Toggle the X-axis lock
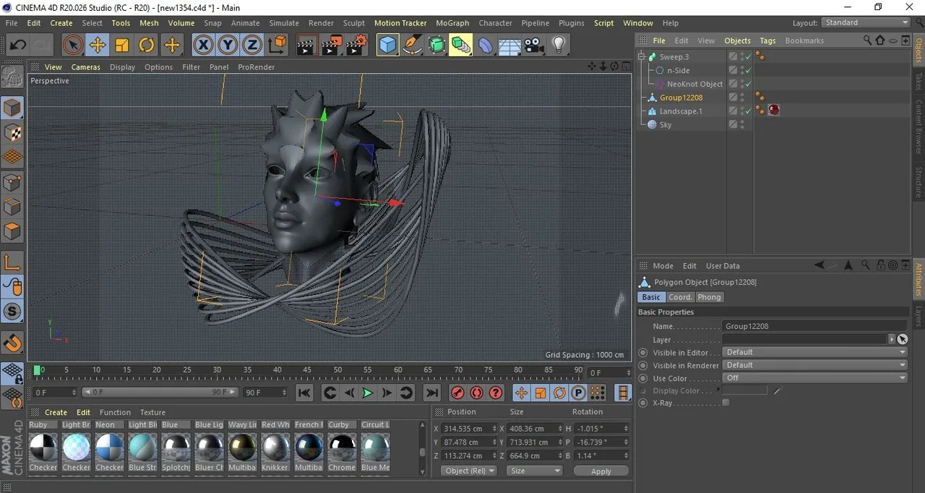Viewport: 925px width, 493px height. click(204, 46)
